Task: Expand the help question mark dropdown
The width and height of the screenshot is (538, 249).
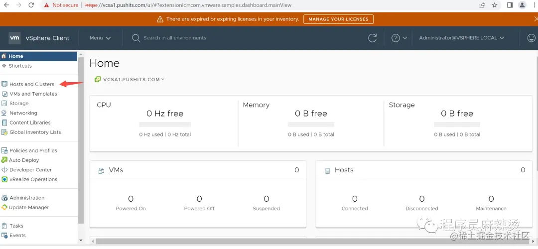Action: click(399, 38)
